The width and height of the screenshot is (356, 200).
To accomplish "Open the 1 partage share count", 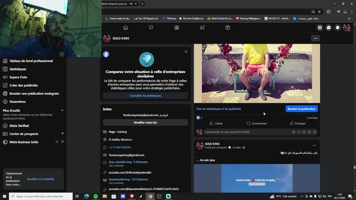I will pyautogui.click(x=312, y=118).
